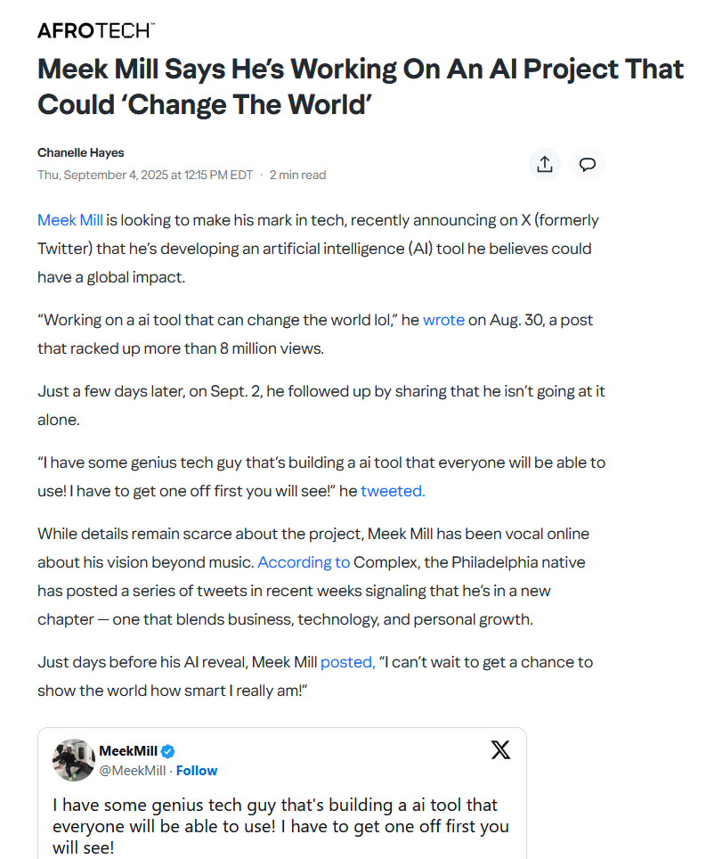Open the 'posted,' hyperlink
Image resolution: width=722 pixels, height=859 pixels.
click(347, 662)
